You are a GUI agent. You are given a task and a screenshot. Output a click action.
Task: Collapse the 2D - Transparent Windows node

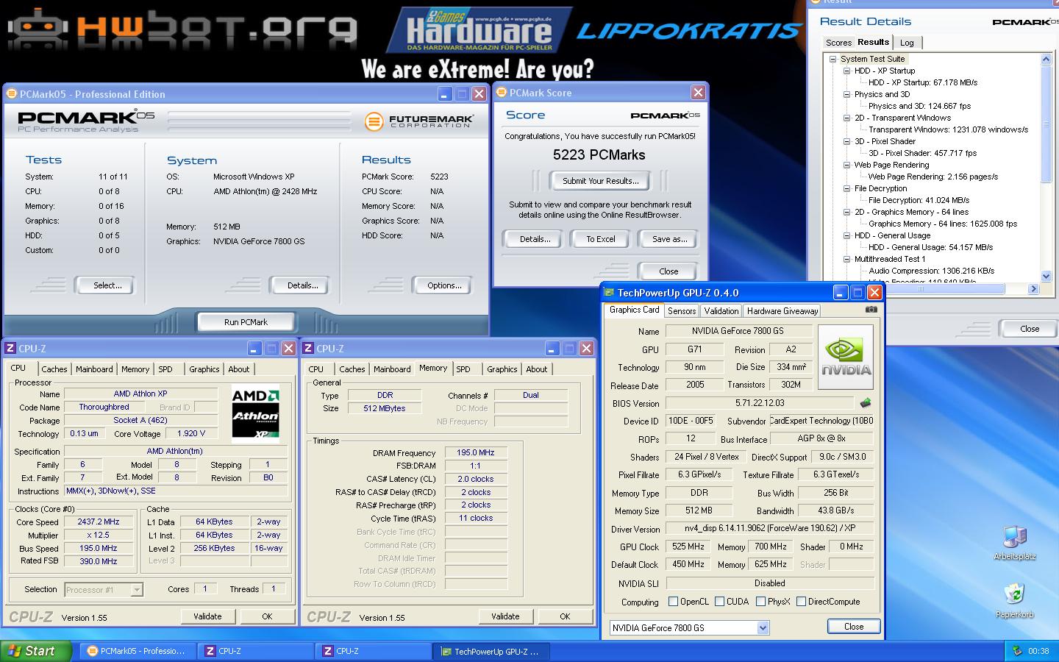point(847,118)
